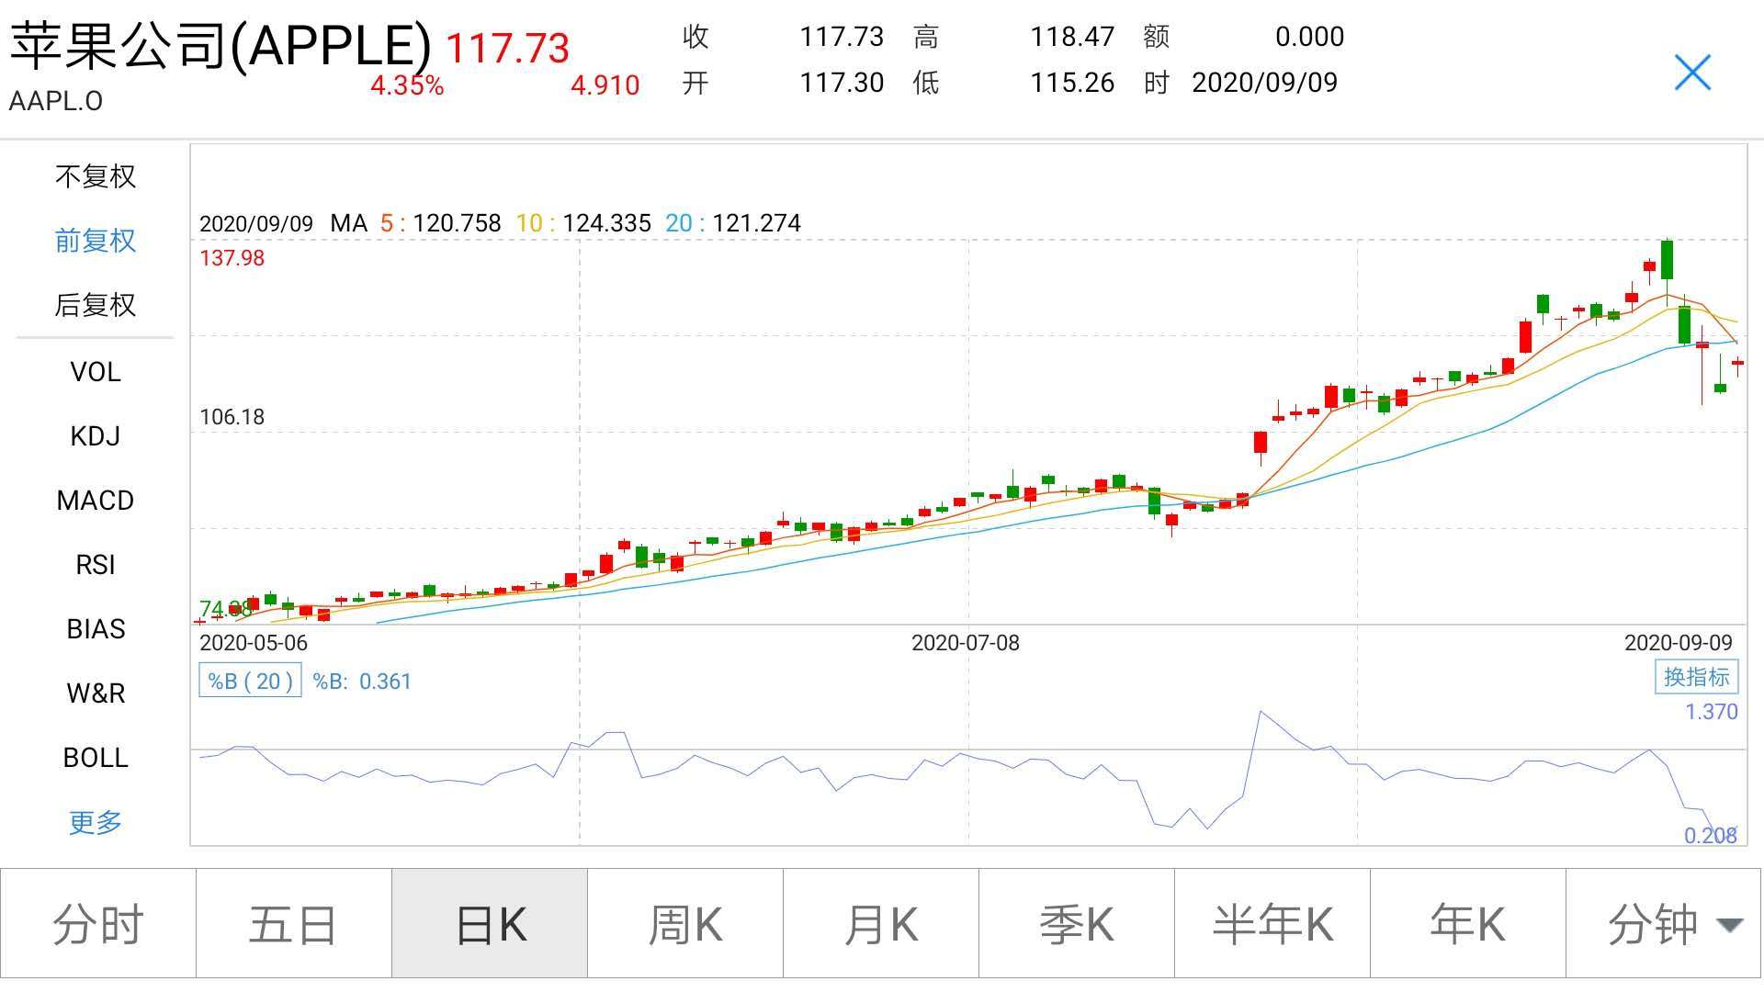
Task: Switch to the MACD indicator
Action: (96, 501)
